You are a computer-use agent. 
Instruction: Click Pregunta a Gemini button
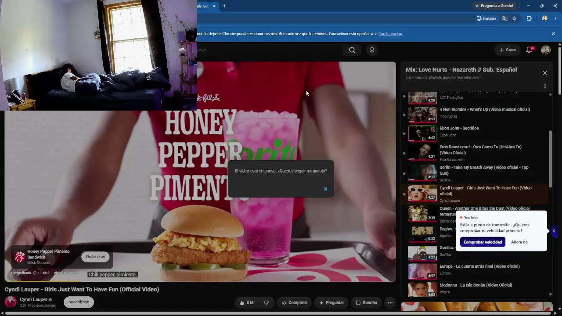tap(494, 6)
